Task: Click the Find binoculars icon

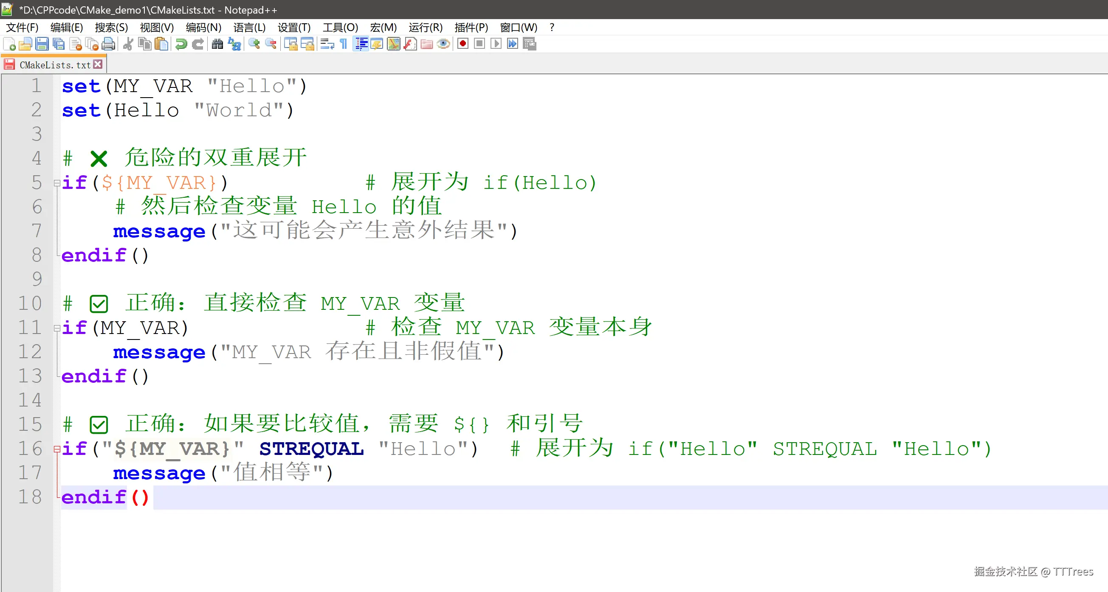Action: click(x=217, y=44)
